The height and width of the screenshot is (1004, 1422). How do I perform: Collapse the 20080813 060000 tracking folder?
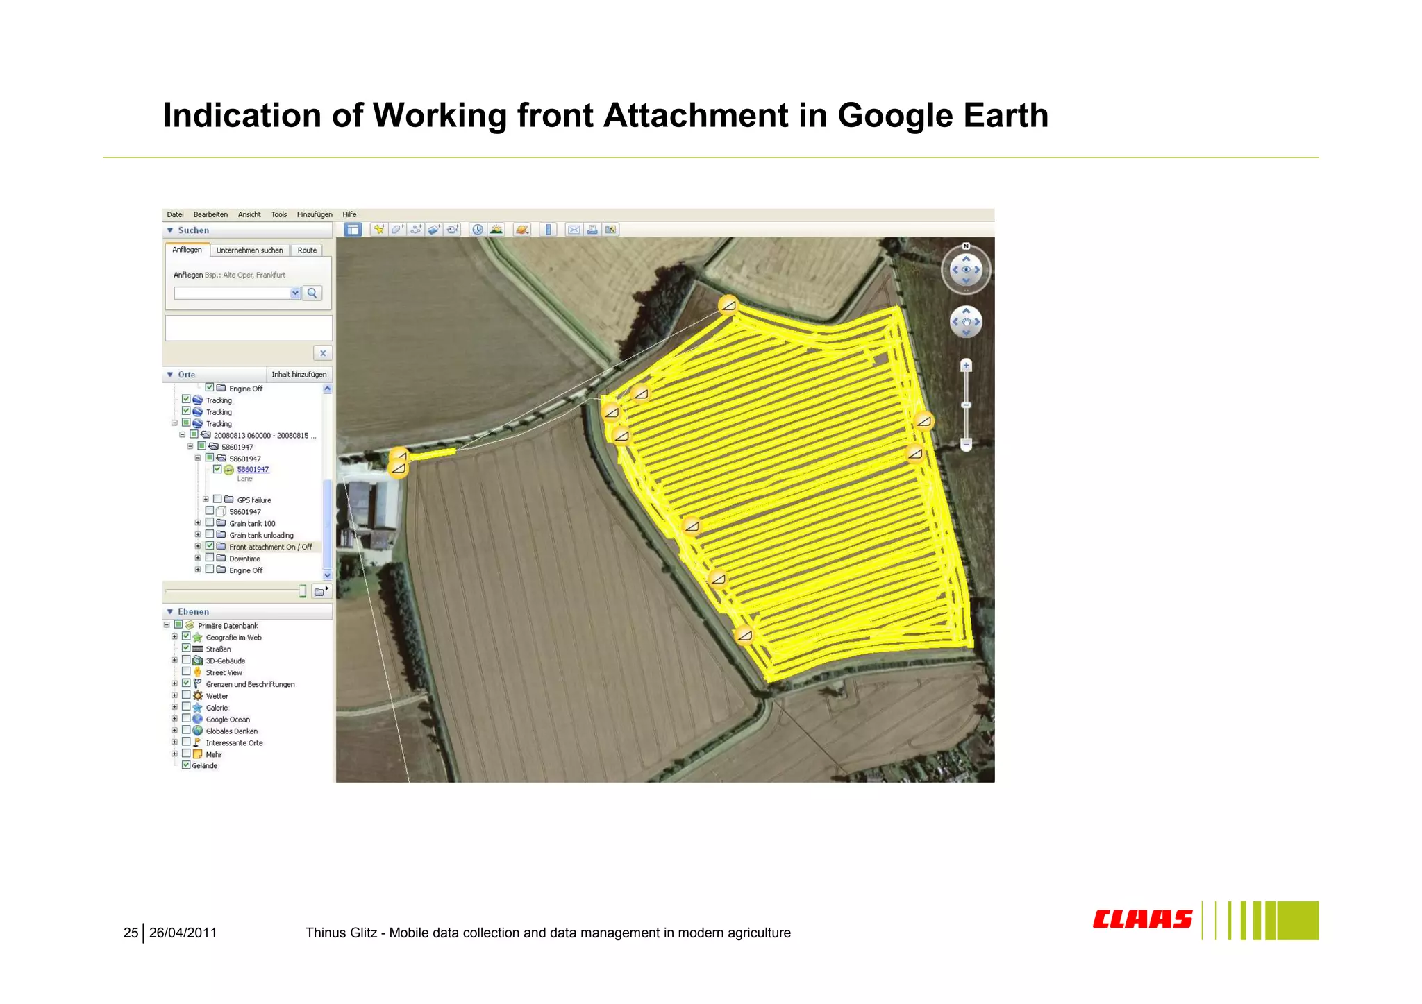pos(182,435)
